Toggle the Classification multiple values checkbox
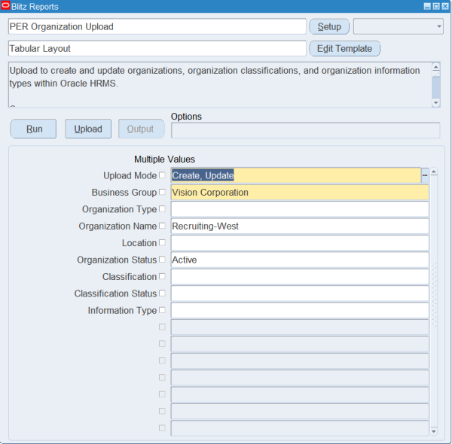This screenshot has height=444, width=452. 162,276
